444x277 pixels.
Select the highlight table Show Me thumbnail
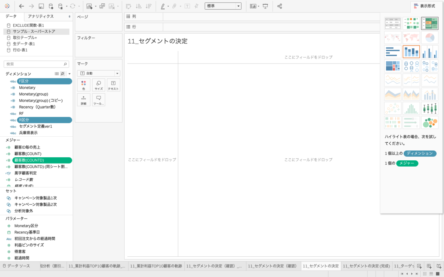click(x=430, y=23)
